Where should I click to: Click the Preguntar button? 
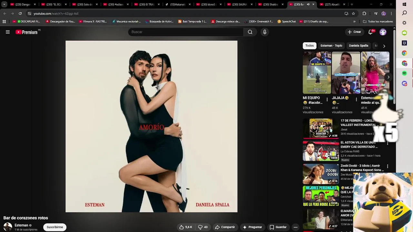pyautogui.click(x=252, y=227)
